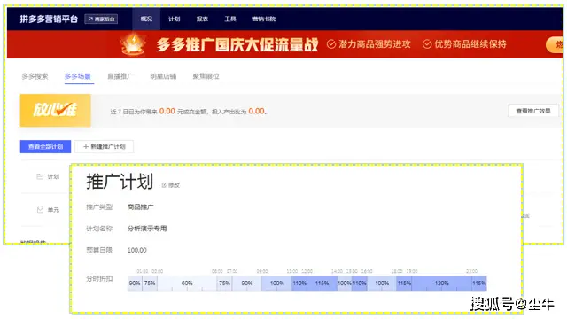Image resolution: width=567 pixels, height=319 pixels.
Task: Select the 75% segment starting at 06:00
Action: click(224, 284)
